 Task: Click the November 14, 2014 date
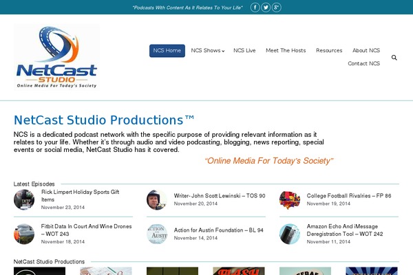(x=195, y=238)
